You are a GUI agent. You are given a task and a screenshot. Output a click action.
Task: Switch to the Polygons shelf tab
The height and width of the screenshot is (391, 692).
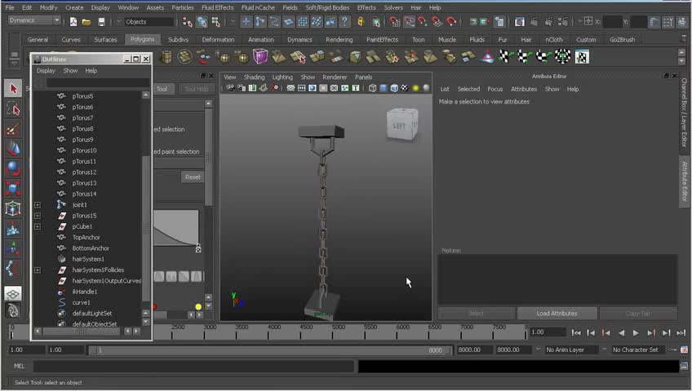(x=143, y=39)
